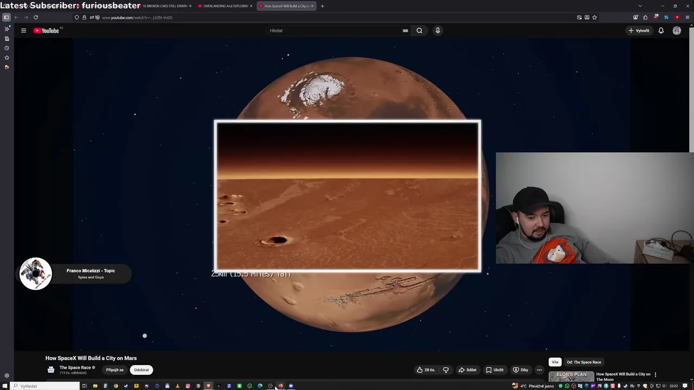Open the sidebar bookmarks star icon
This screenshot has width=694, height=390.
click(x=7, y=57)
